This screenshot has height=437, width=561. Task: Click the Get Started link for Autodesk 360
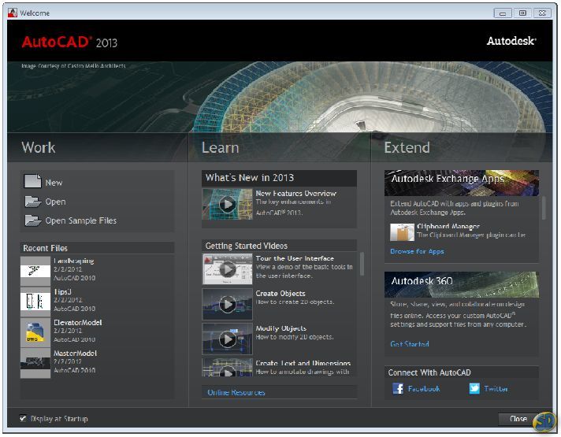pos(410,344)
